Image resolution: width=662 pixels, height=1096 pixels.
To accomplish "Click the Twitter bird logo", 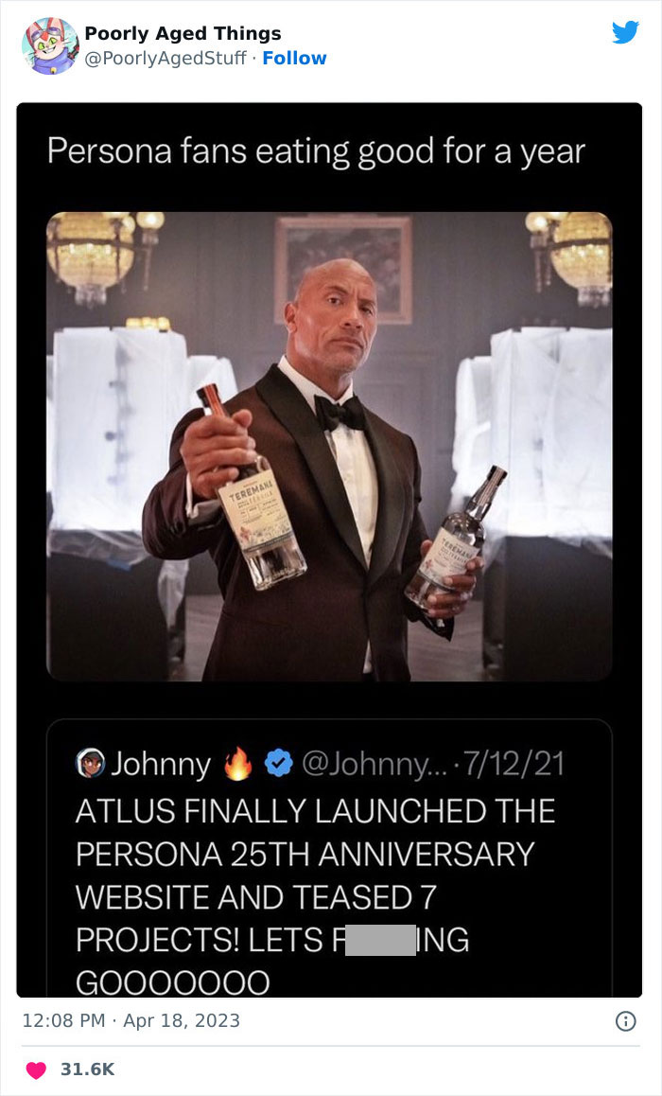I will pyautogui.click(x=625, y=33).
